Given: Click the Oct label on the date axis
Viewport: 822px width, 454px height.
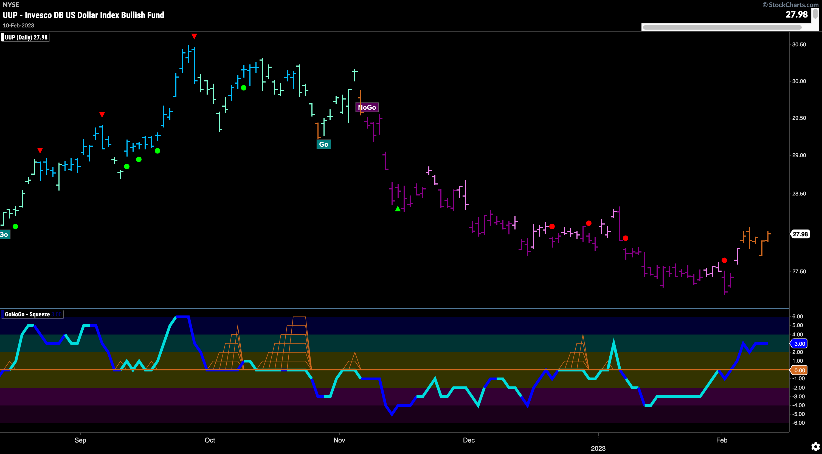Looking at the screenshot, I should click(210, 440).
